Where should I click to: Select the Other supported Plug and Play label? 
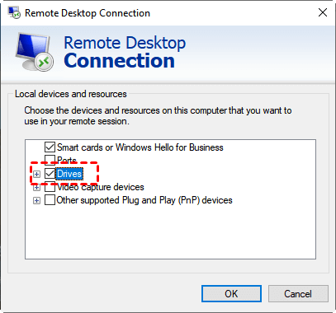coord(144,200)
